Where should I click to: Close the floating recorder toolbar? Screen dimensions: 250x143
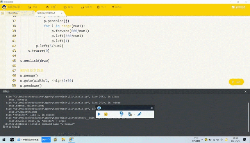pyautogui.click(x=152, y=108)
